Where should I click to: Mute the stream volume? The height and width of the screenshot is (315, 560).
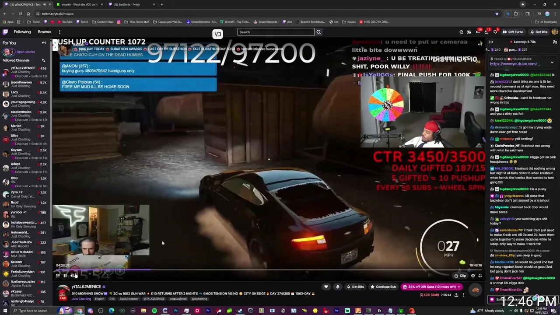[x=73, y=276]
